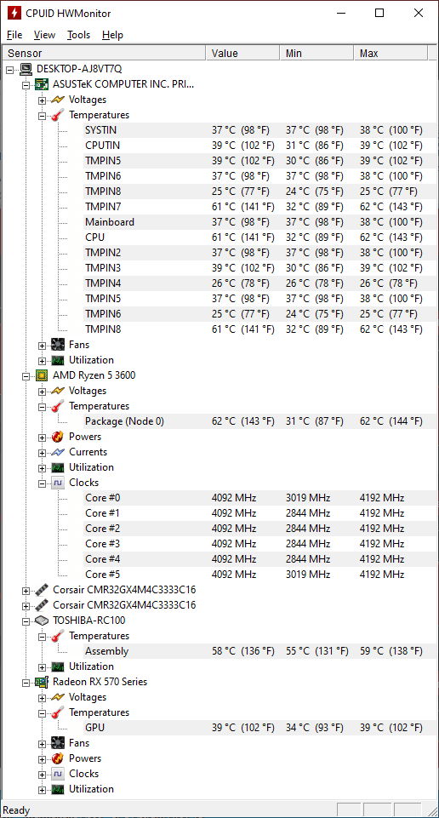This screenshot has width=439, height=818.
Task: Select the GPU temperature row
Action: (x=260, y=728)
